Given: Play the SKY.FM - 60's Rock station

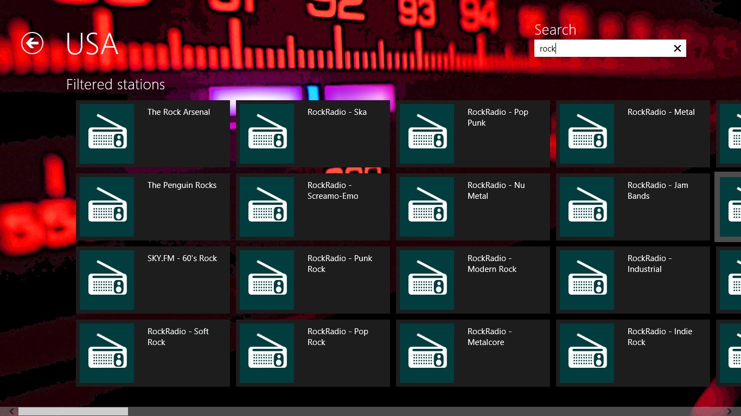Looking at the screenshot, I should tap(153, 280).
